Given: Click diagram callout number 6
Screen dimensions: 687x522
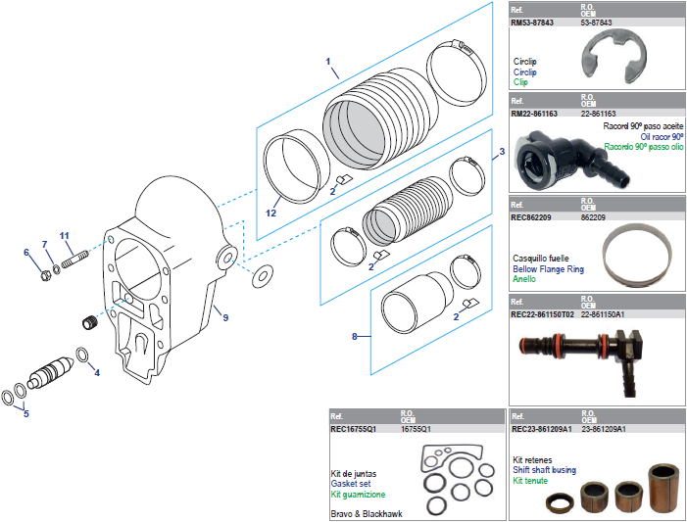Looking at the screenshot, I should click(26, 253).
